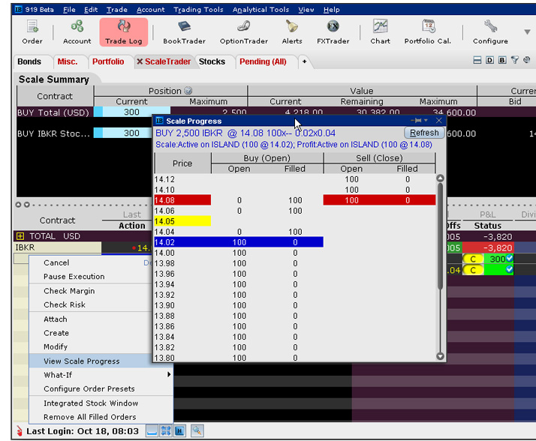Click the H icon in status bar
This screenshot has height=441, width=536.
point(180,430)
